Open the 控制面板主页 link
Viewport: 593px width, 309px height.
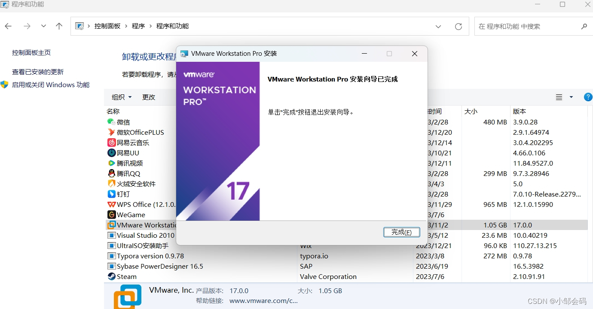[x=31, y=52]
